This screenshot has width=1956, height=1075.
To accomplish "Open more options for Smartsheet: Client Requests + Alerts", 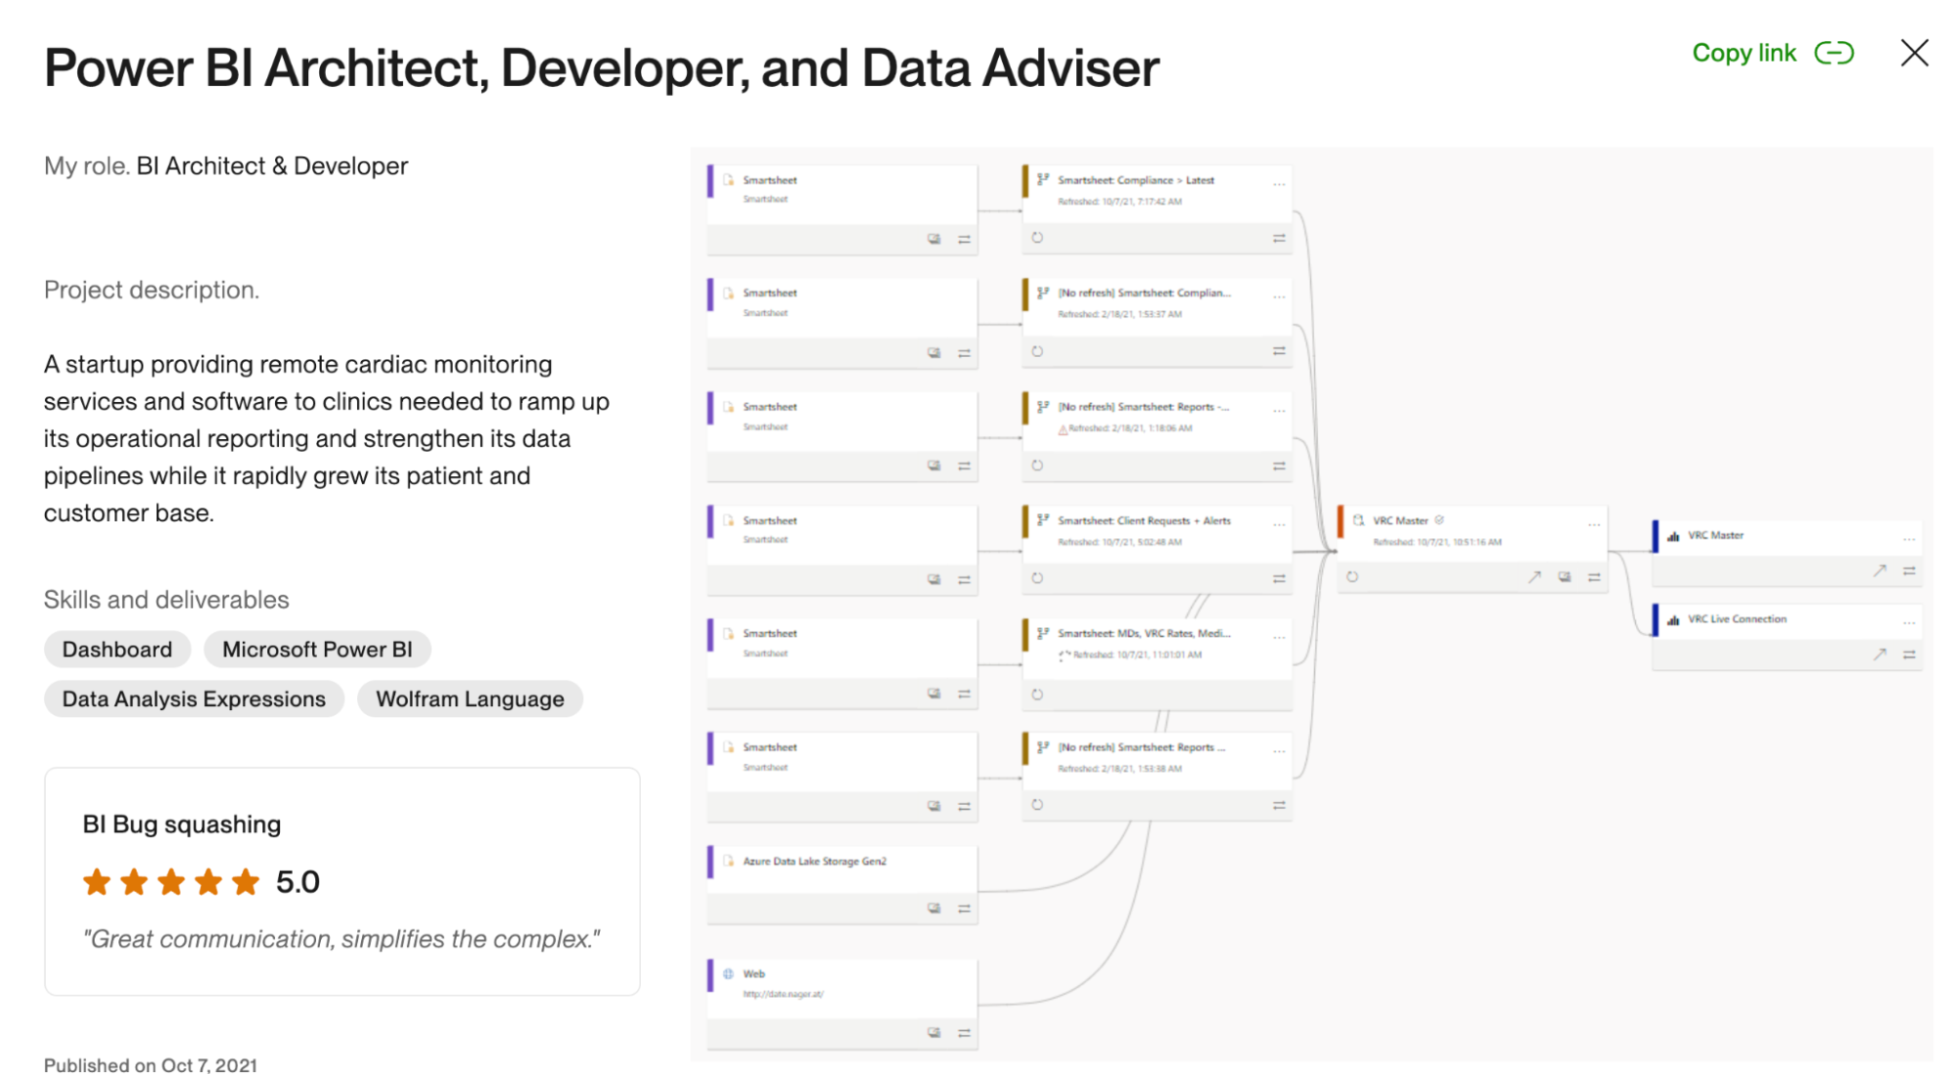I will click(x=1278, y=524).
